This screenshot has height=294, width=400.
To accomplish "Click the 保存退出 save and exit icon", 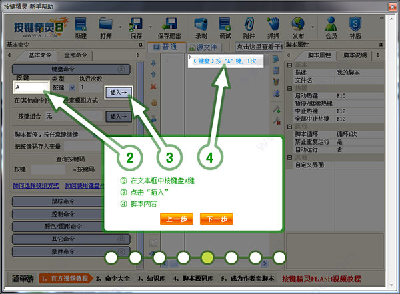I will tap(169, 27).
